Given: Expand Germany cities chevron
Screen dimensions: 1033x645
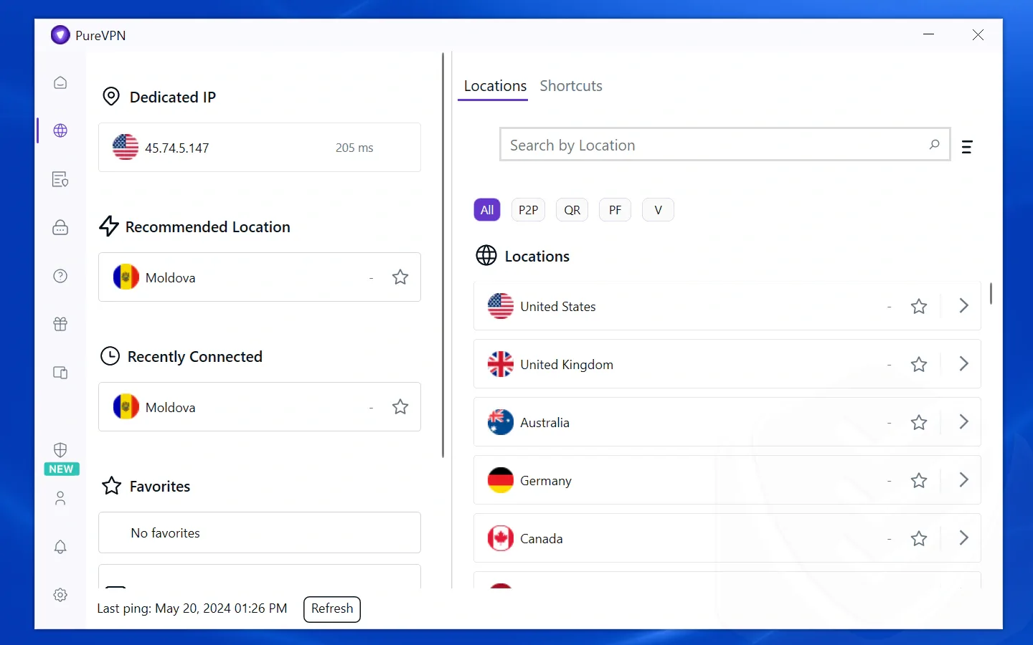Looking at the screenshot, I should click(x=963, y=479).
